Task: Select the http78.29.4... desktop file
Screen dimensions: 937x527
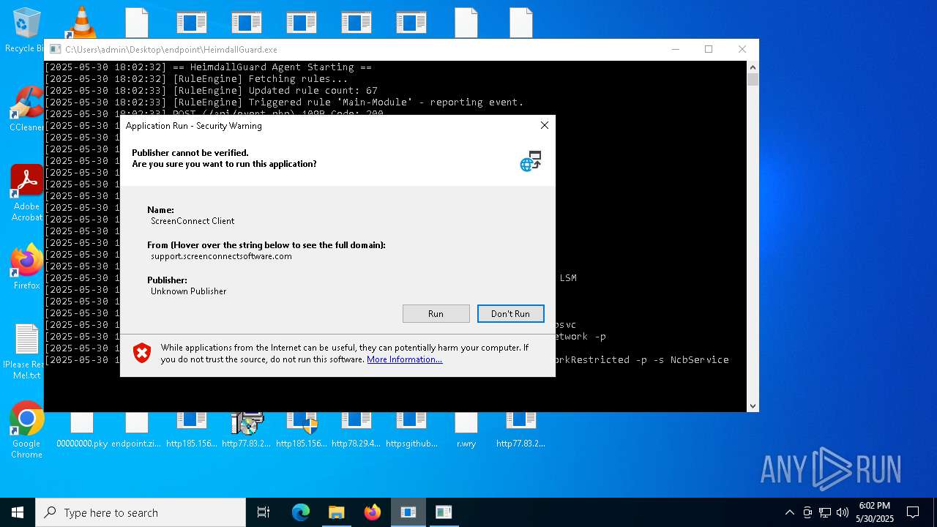Action: coord(356,430)
